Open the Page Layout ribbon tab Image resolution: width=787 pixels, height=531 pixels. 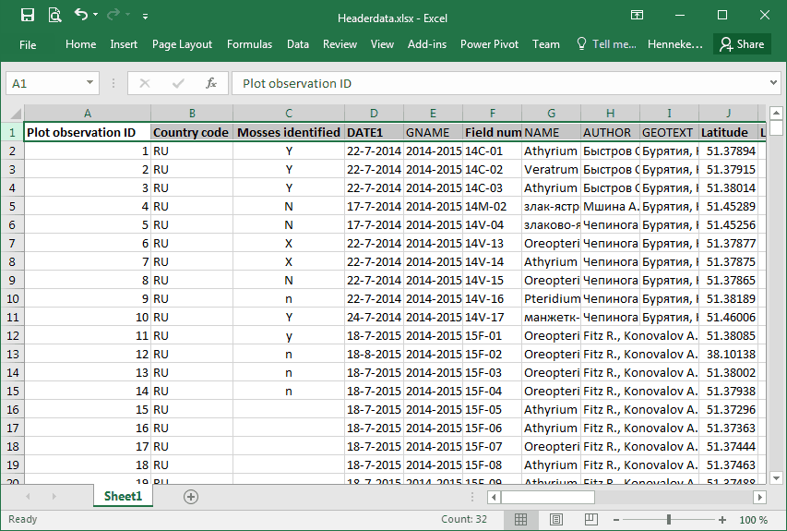coord(182,44)
